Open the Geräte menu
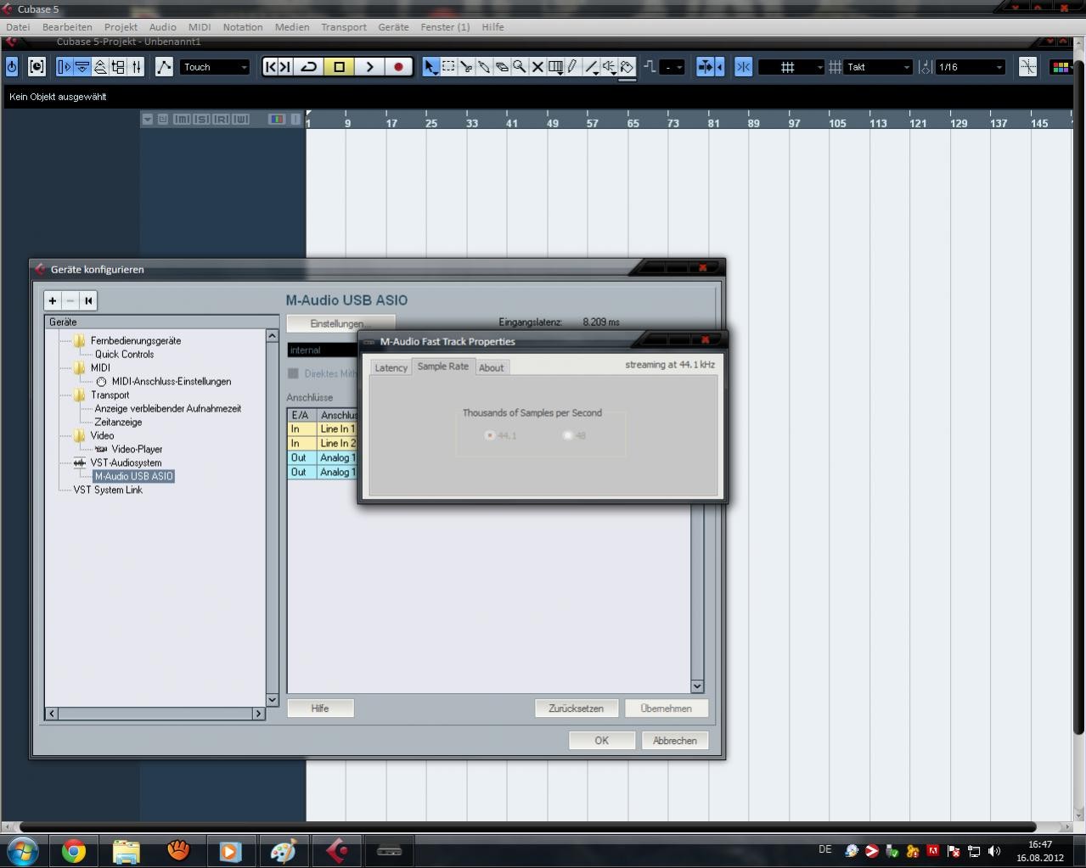This screenshot has height=868, width=1086. [x=393, y=27]
